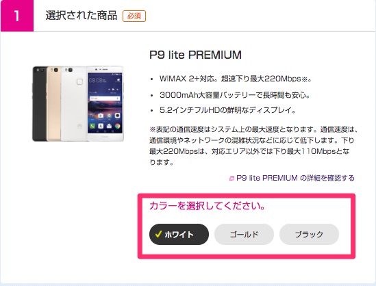Click the fingerprint sensor on the white phone
Viewport: 376px width, 286px height.
tap(79, 81)
